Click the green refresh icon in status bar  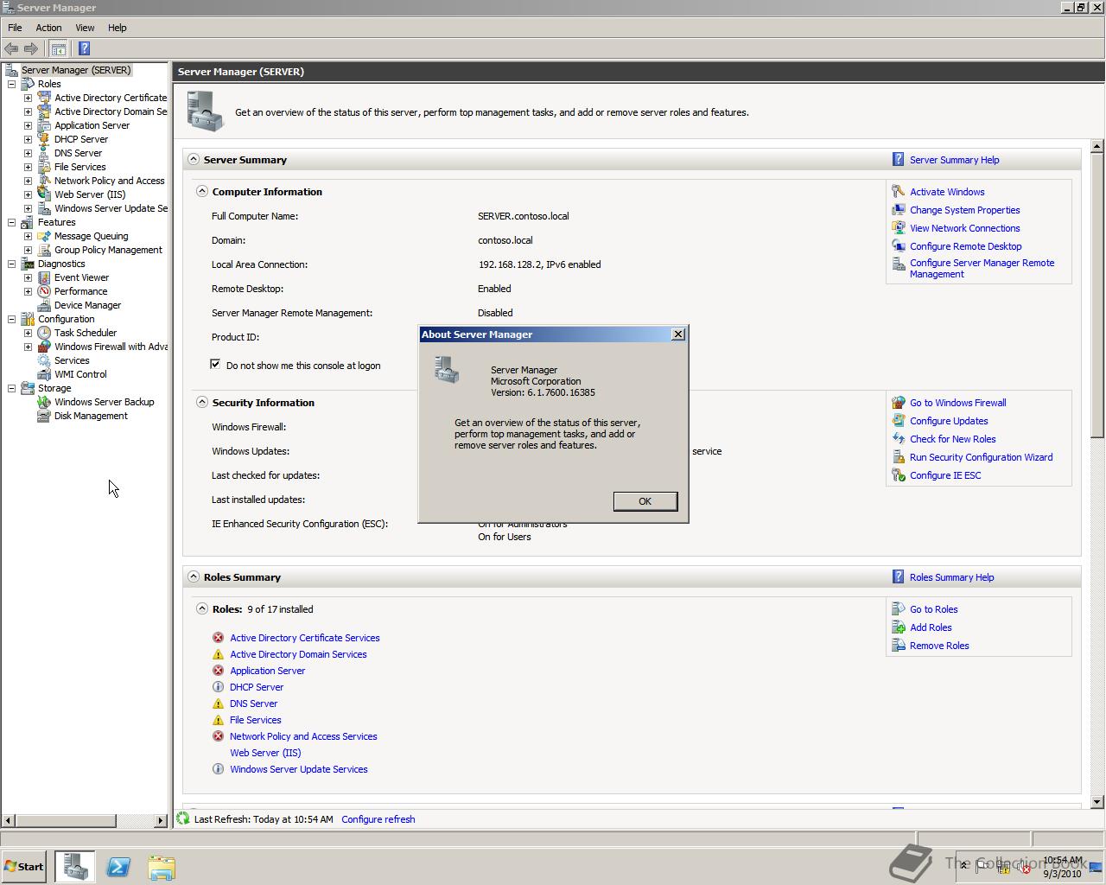(183, 818)
